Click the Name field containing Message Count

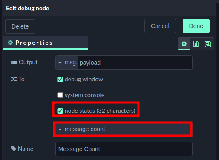tap(124, 149)
